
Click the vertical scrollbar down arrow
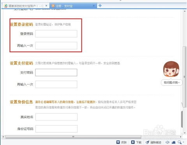click(185, 133)
